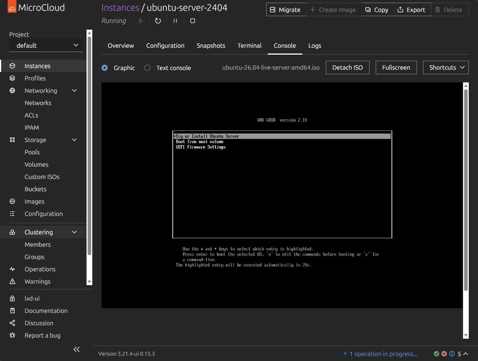The image size is (478, 361).
Task: Open the Discussion link
Action: (x=39, y=323)
